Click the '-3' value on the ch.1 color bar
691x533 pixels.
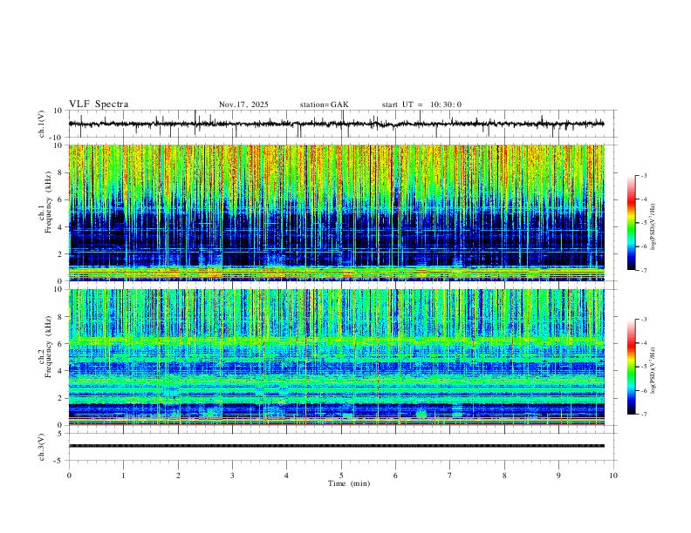pos(643,175)
